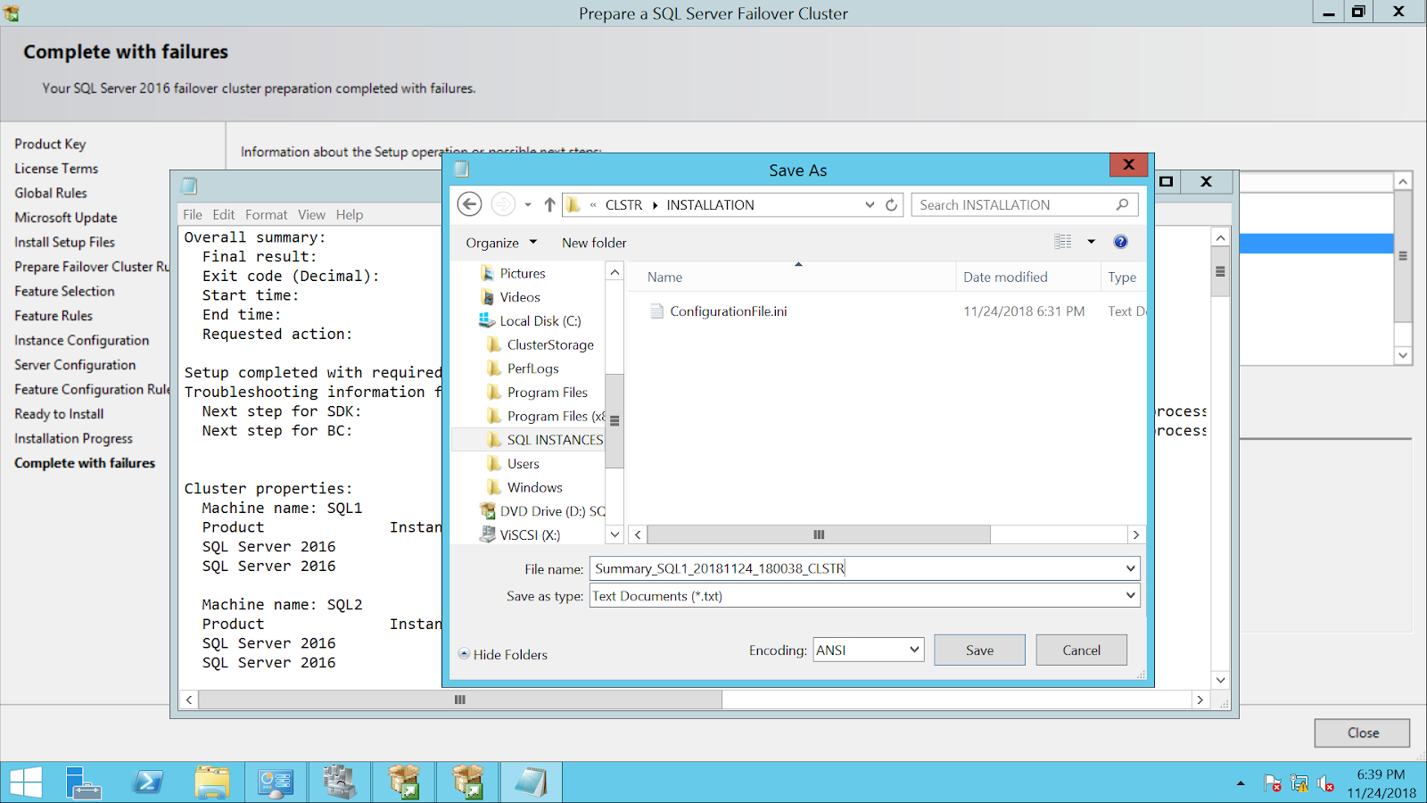Open the Organize dropdown menu
This screenshot has width=1427, height=803.
point(501,243)
